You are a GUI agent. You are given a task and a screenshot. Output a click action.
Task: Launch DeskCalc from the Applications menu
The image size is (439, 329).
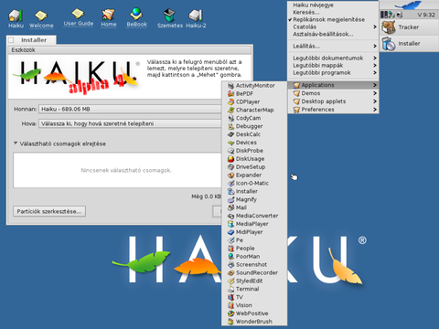[254, 134]
